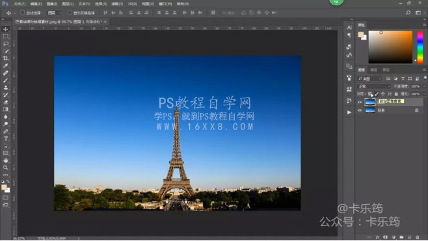Filter layers by pixel layer icon
428x241 pixels.
click(388, 79)
